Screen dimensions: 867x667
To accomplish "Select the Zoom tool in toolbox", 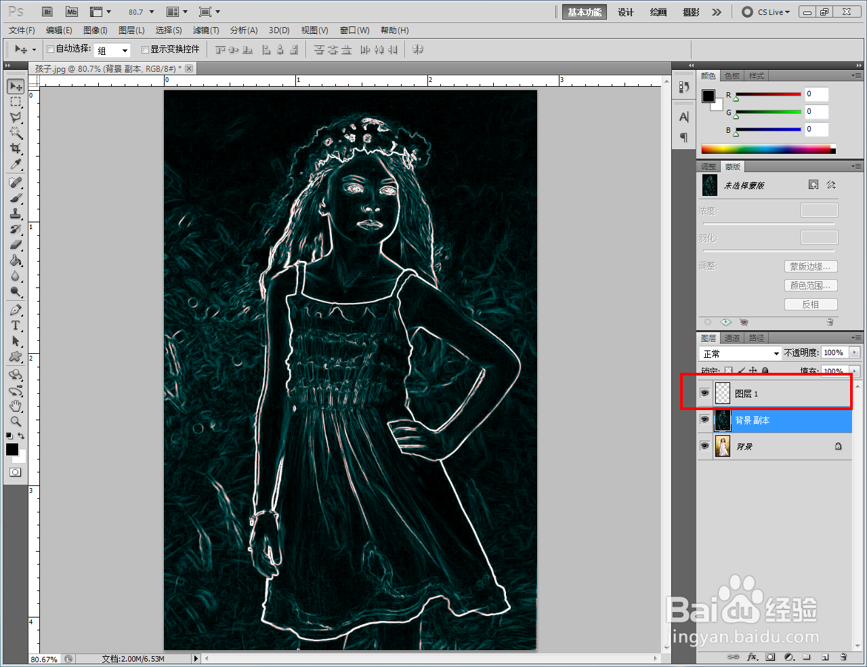I will coord(16,421).
